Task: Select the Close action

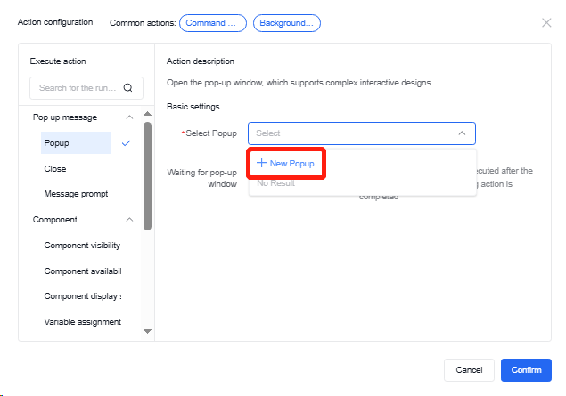Action: (55, 168)
